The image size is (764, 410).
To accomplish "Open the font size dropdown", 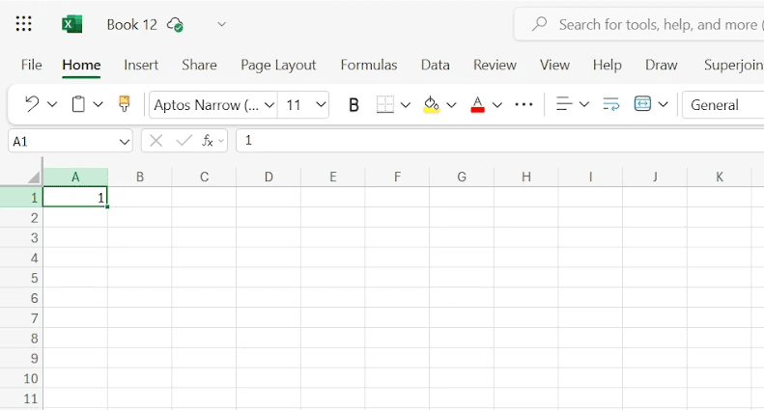I will click(x=321, y=104).
